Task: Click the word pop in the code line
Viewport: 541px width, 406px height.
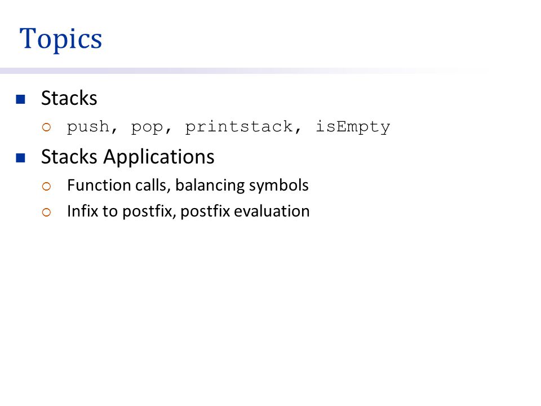Action: click(147, 128)
